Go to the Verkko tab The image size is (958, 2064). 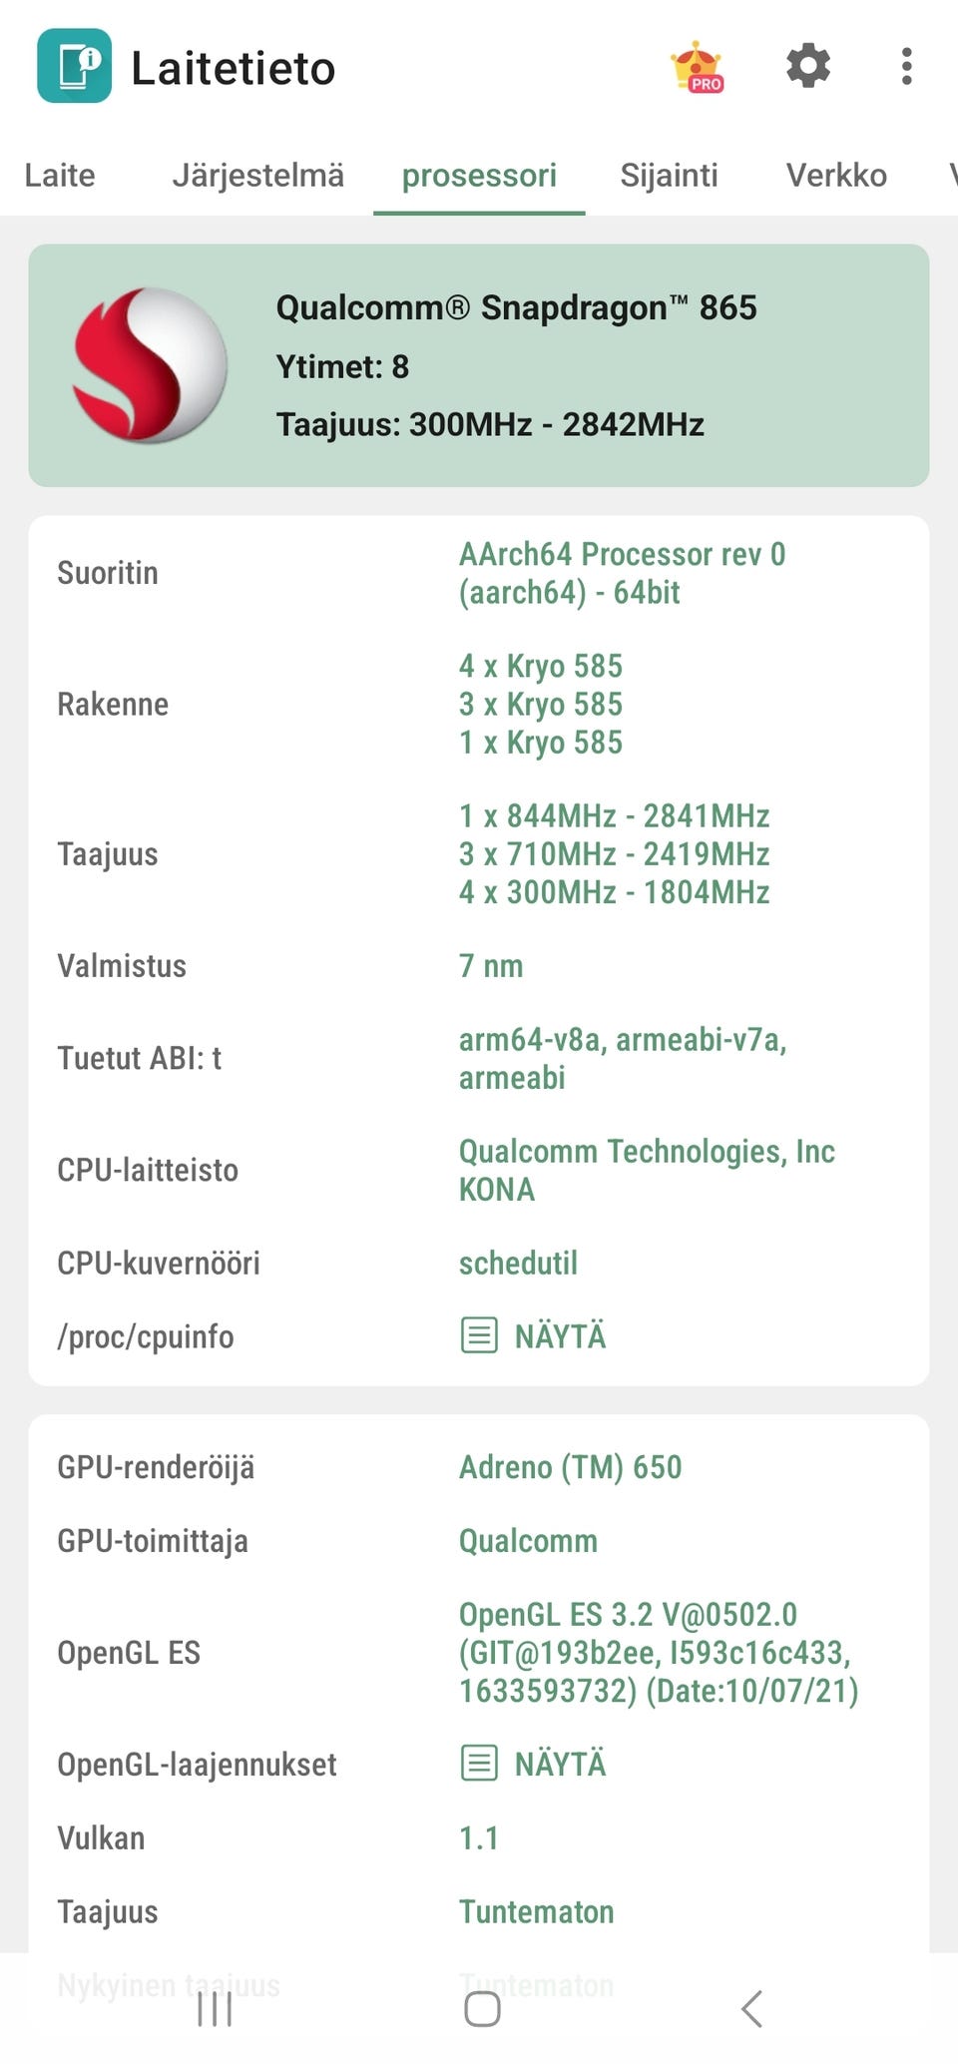(x=836, y=176)
